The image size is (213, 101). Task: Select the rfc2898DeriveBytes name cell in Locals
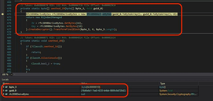19,94
